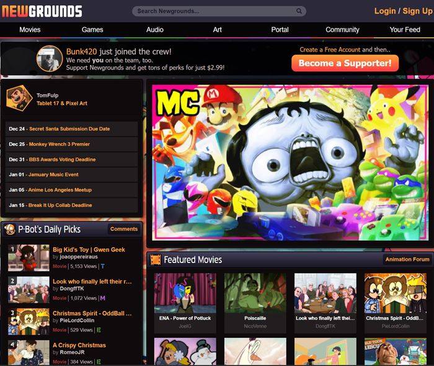This screenshot has width=434, height=366.
Task: Click the Featured Movies film icon
Action: pyautogui.click(x=155, y=260)
